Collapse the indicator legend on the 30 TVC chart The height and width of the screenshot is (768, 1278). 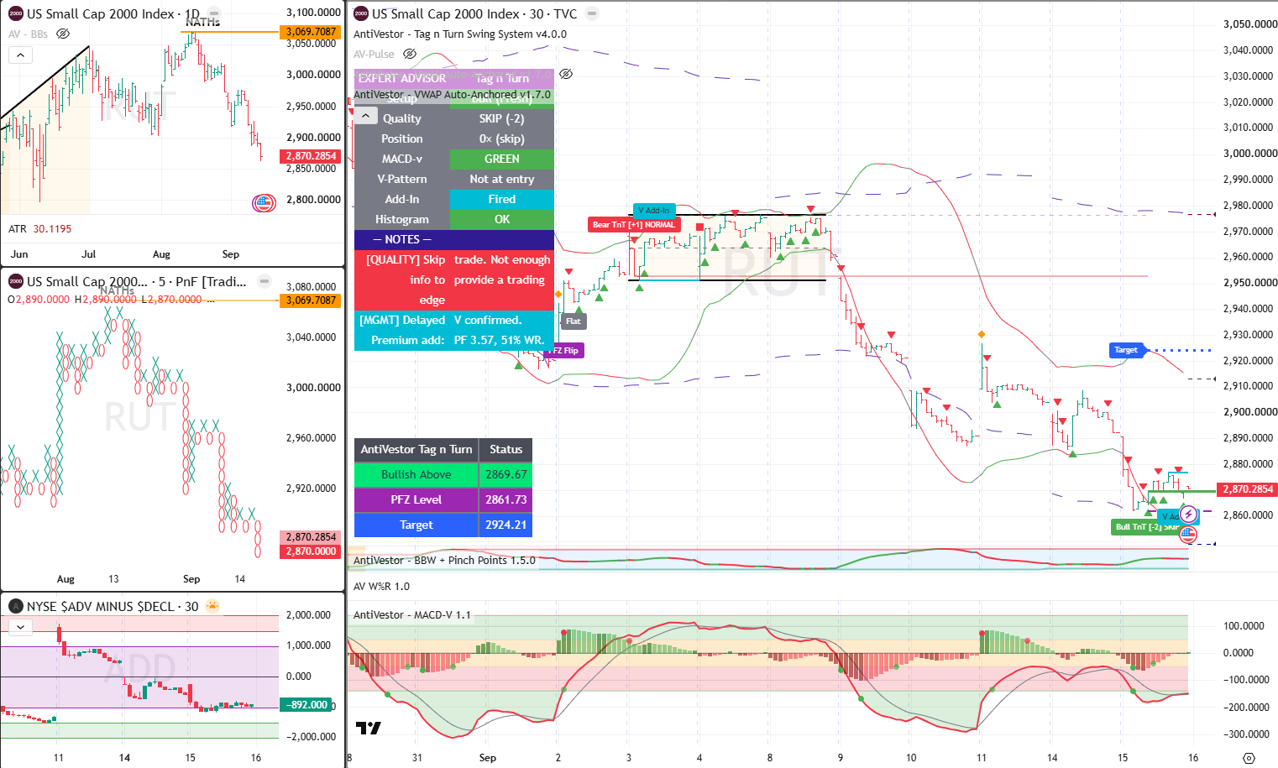click(365, 117)
